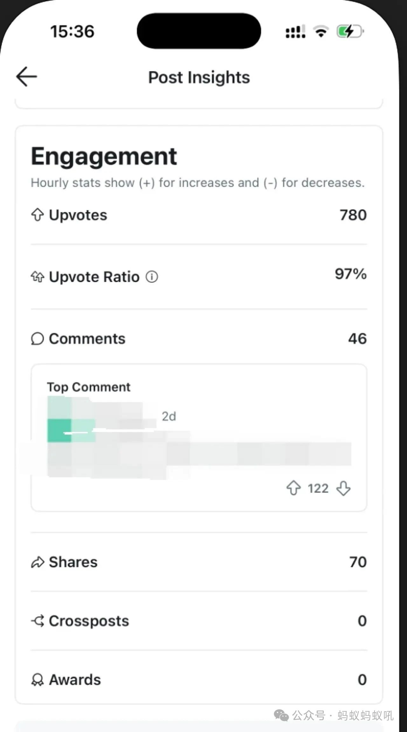
Task: Open the Top Comment card
Action: [199, 437]
